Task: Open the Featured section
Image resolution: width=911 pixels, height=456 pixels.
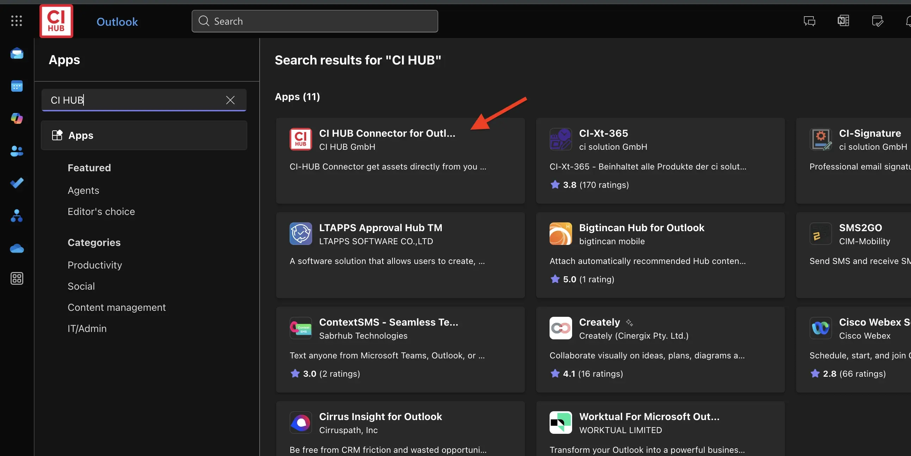Action: pos(89,168)
